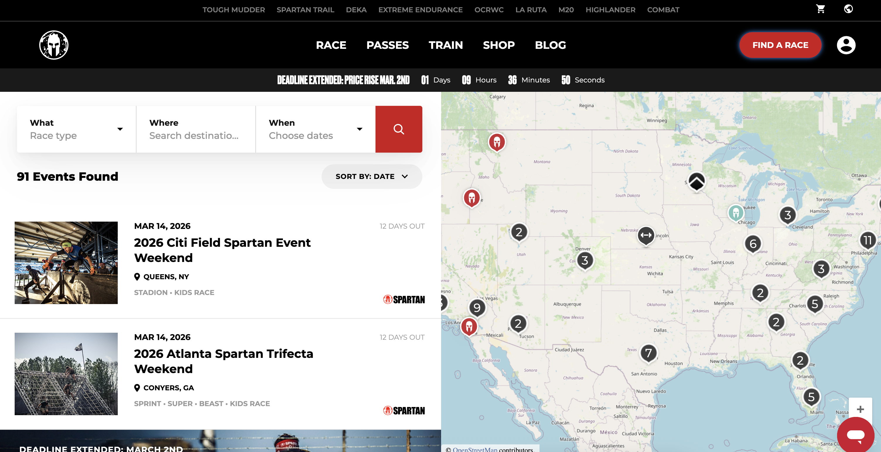Click the red search magnifier button
This screenshot has width=881, height=452.
[398, 129]
